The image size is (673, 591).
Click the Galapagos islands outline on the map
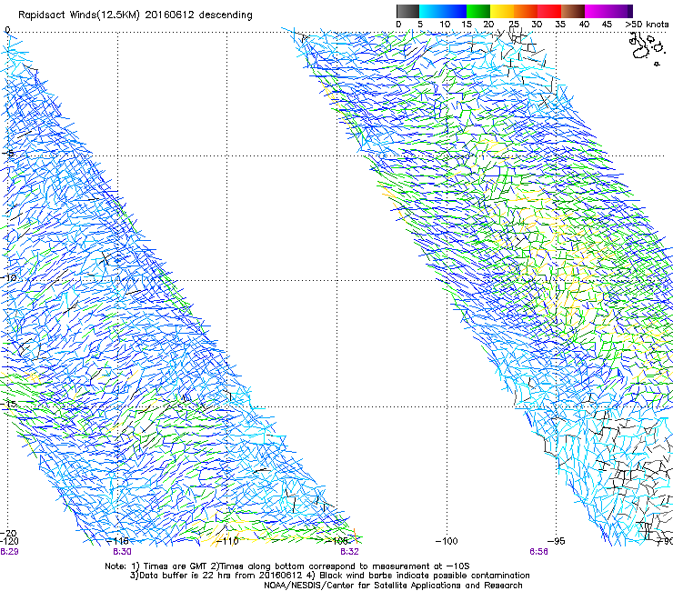[x=647, y=47]
